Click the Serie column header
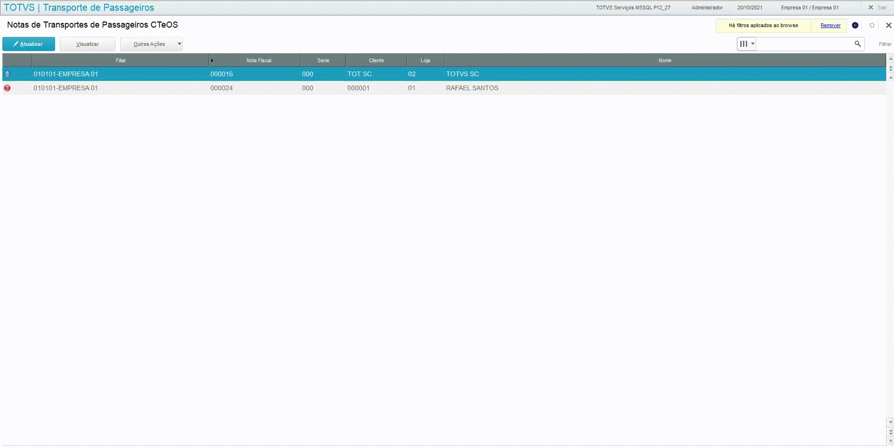This screenshot has height=448, width=894. coord(323,60)
